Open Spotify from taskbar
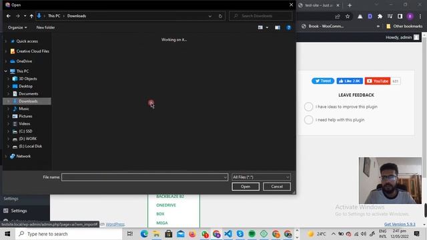Image resolution: width=427 pixels, height=240 pixels. click(x=252, y=234)
